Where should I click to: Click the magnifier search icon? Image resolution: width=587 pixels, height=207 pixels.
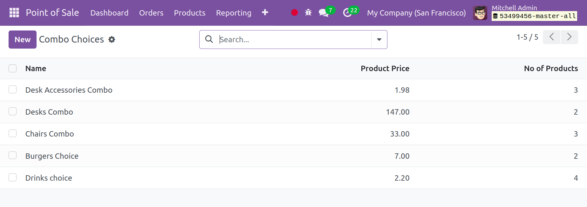pos(209,39)
